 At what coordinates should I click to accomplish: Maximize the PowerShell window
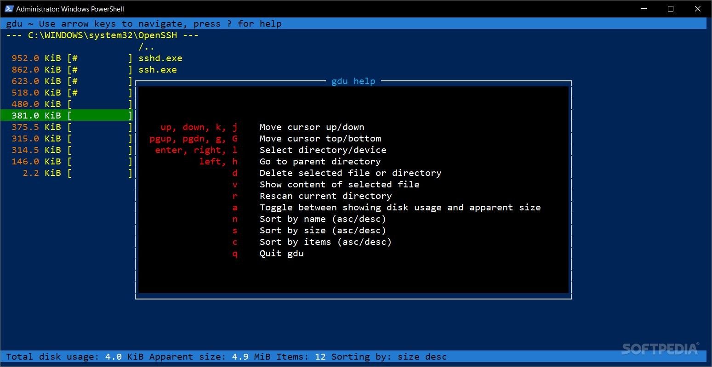671,9
